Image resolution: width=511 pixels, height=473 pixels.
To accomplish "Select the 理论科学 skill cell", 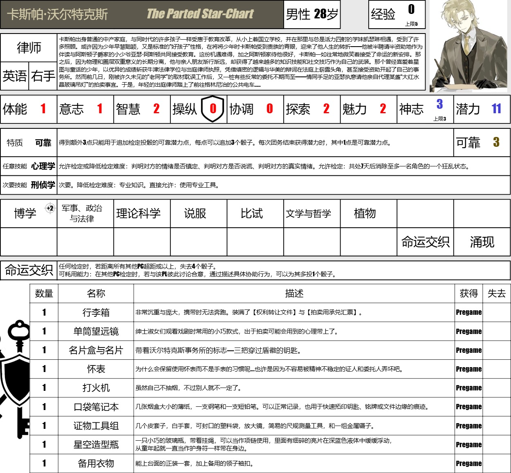I will coord(138,213).
